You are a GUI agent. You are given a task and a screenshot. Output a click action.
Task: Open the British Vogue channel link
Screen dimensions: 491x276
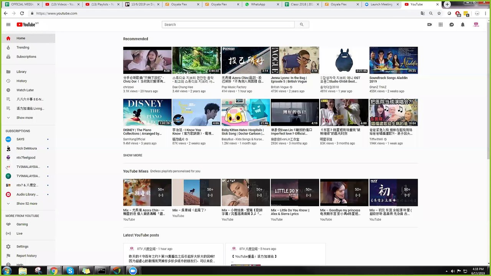coord(280,87)
